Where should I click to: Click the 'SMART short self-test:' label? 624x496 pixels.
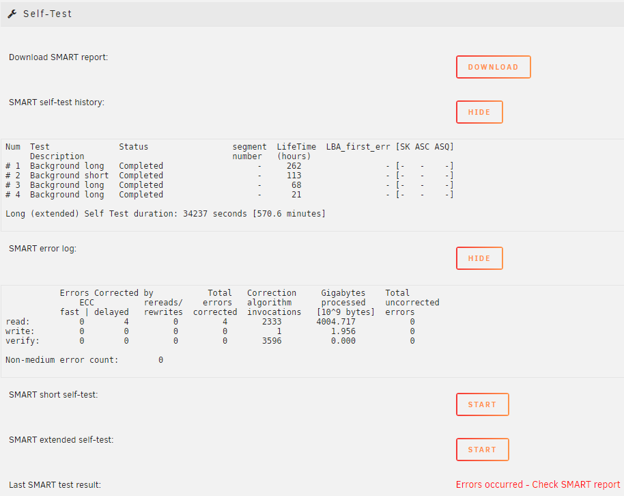click(x=53, y=395)
